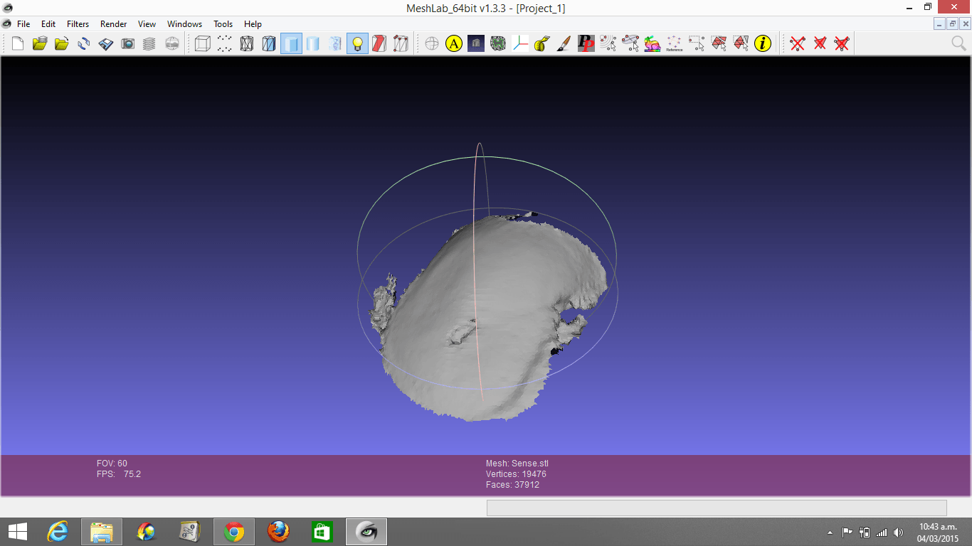Click the dark building Arc3D icon
The width and height of the screenshot is (972, 546).
click(476, 44)
